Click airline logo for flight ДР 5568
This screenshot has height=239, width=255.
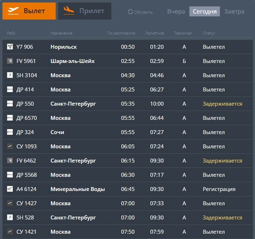(x=10, y=175)
